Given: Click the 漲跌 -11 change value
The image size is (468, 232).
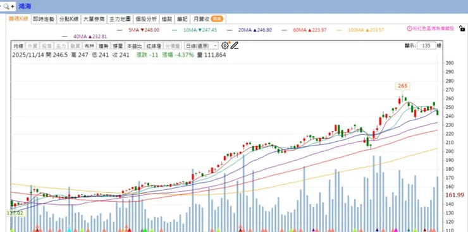Looking at the screenshot, I should [x=147, y=55].
